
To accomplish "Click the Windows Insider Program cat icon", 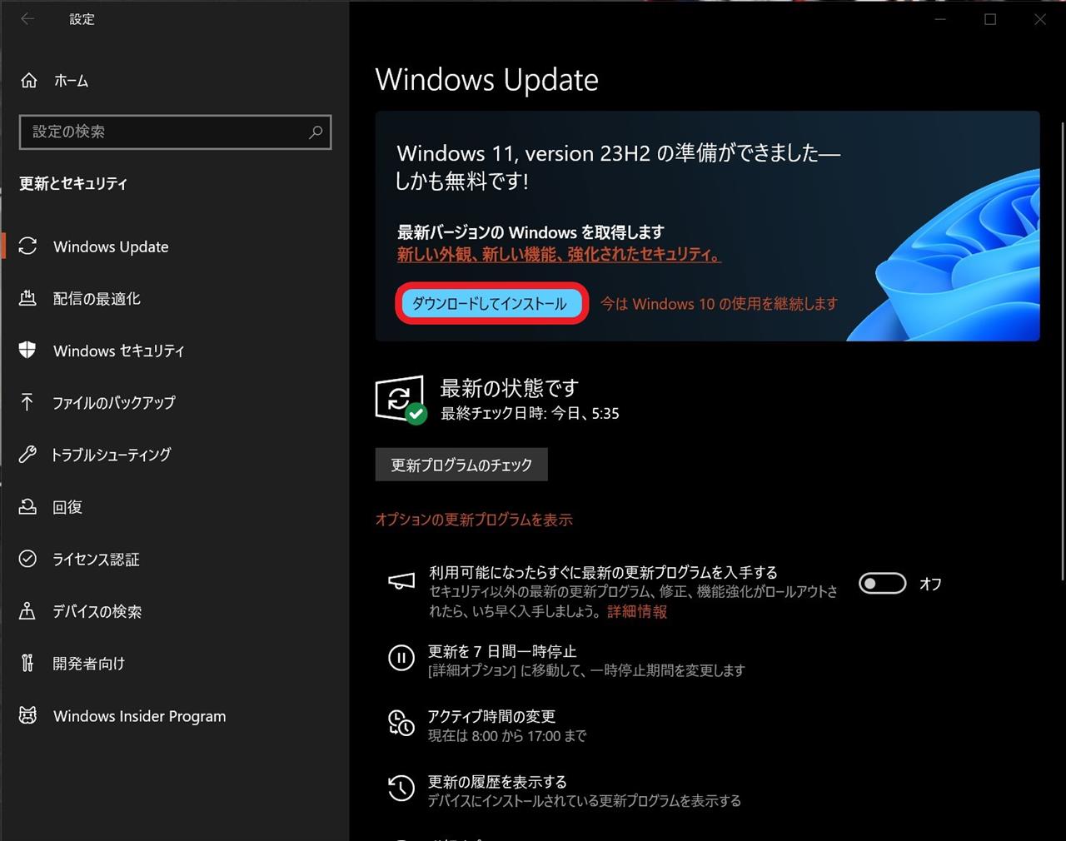I will [27, 715].
